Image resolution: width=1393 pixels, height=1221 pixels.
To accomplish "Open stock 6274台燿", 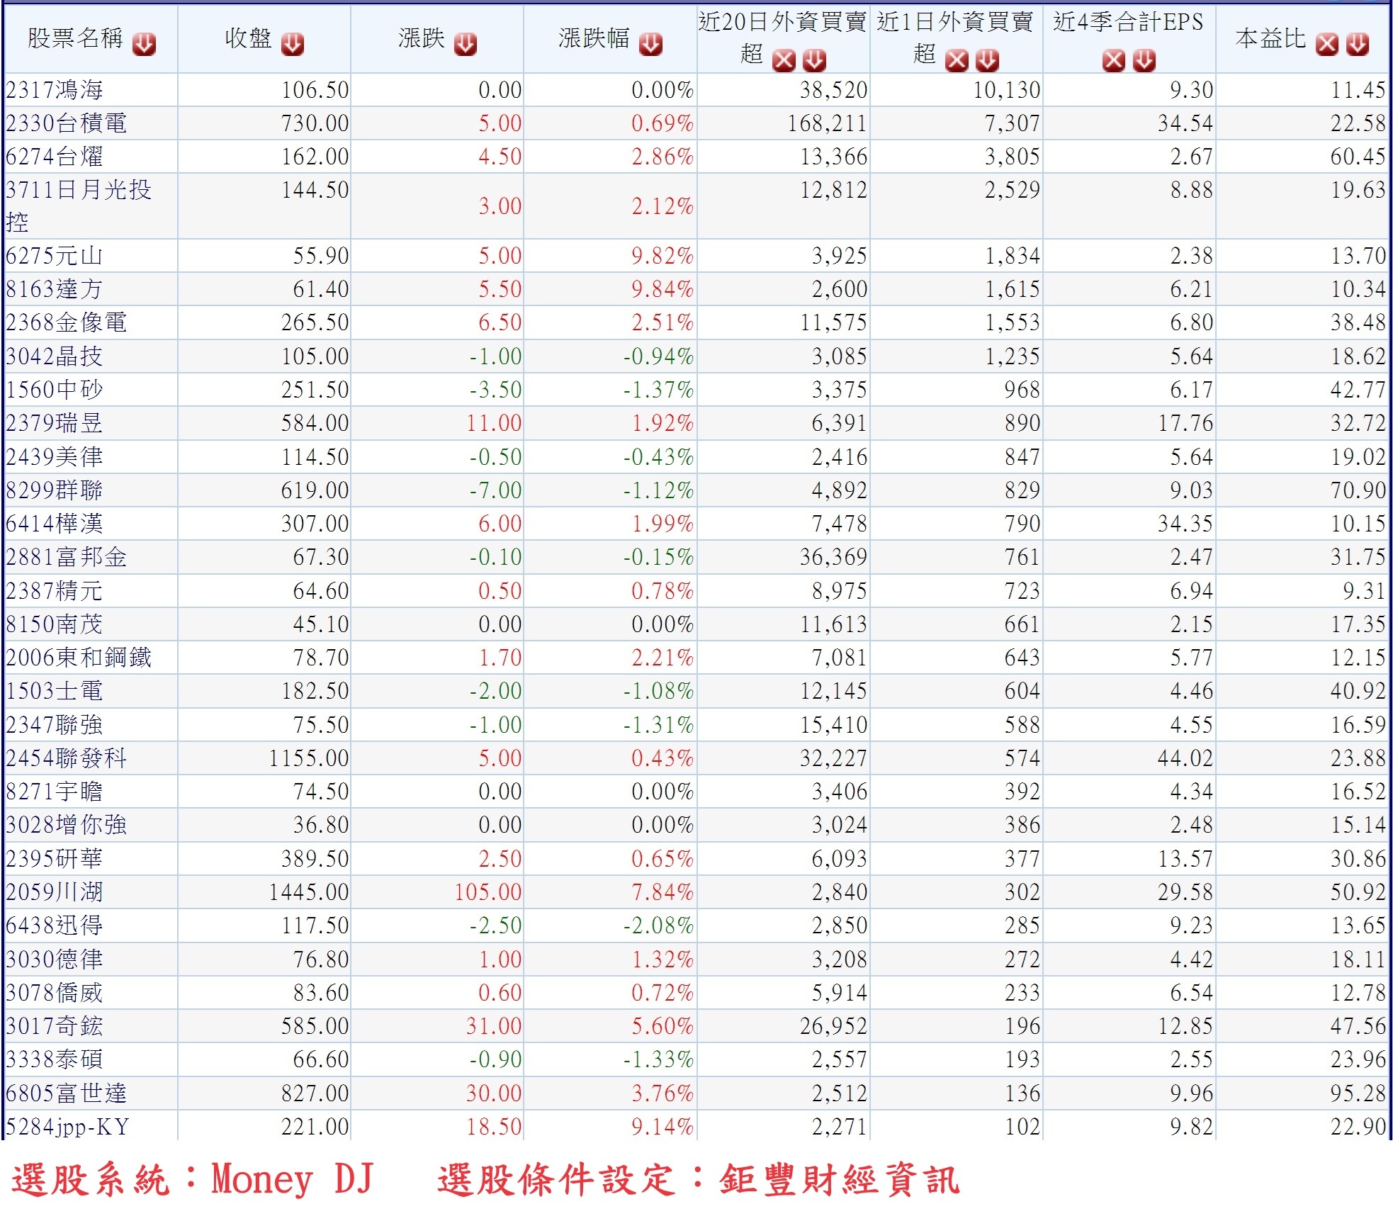I will click(x=55, y=157).
